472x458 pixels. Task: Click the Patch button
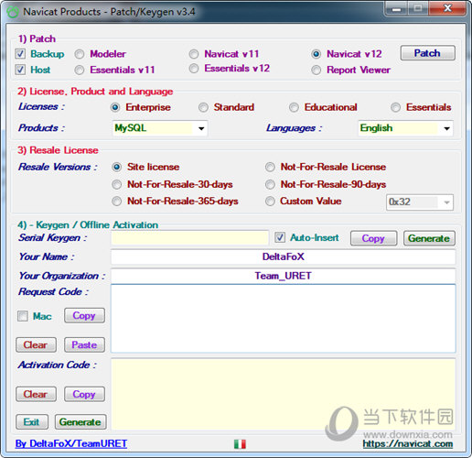427,53
